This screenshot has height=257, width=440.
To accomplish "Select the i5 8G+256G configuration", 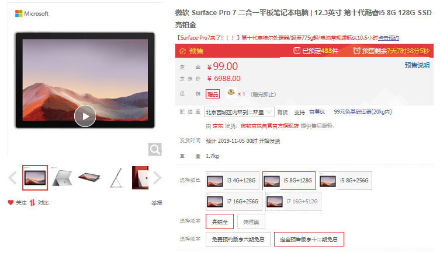I will tap(345, 181).
